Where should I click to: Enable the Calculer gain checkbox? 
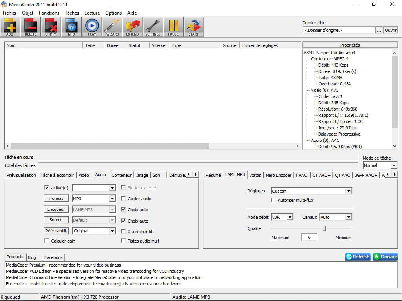click(47, 241)
